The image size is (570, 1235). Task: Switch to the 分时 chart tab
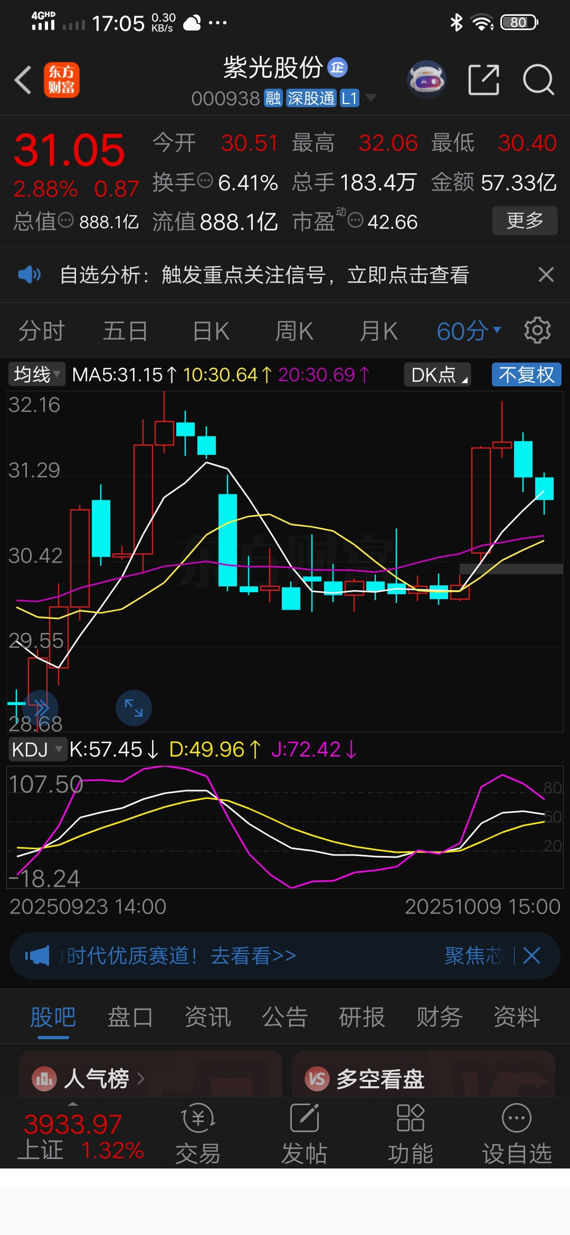click(x=42, y=331)
